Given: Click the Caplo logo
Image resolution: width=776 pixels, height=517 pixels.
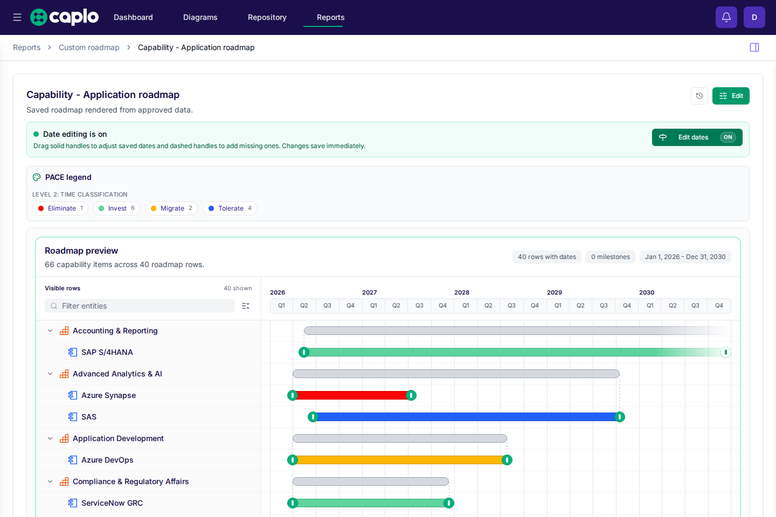Looking at the screenshot, I should (x=64, y=17).
